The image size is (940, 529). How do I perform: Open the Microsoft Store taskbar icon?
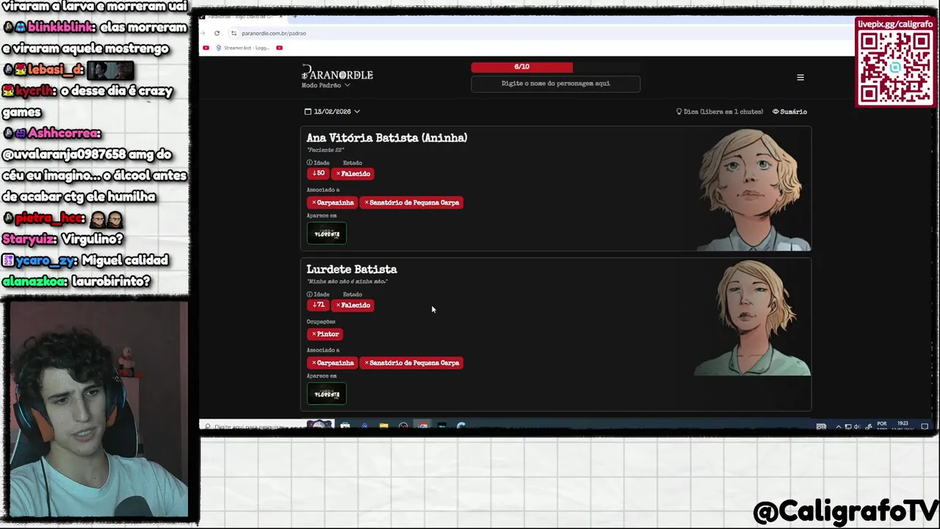pos(345,426)
